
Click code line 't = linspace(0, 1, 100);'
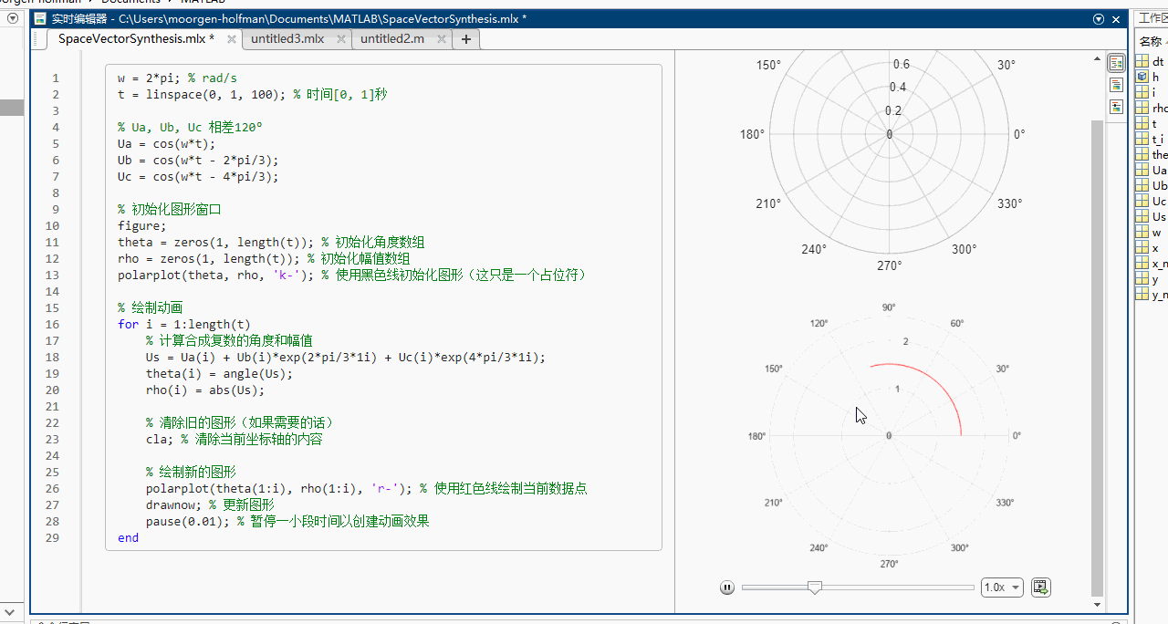coord(203,95)
